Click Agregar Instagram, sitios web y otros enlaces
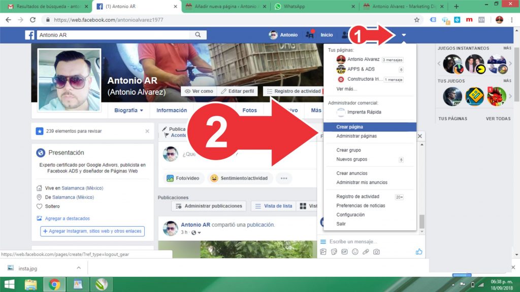Image resolution: width=520 pixels, height=292 pixels. [92, 231]
